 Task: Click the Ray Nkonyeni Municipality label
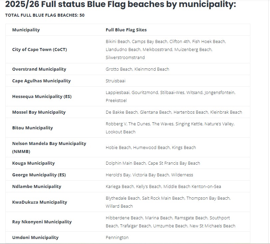42,222
